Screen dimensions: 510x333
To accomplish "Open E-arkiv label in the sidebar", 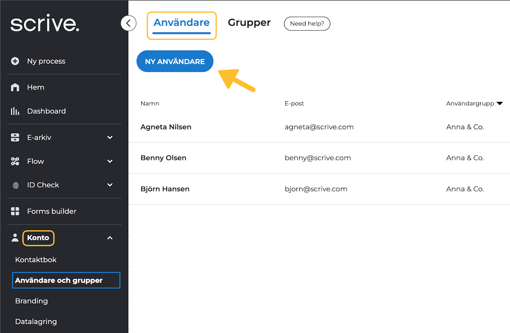I will click(39, 138).
